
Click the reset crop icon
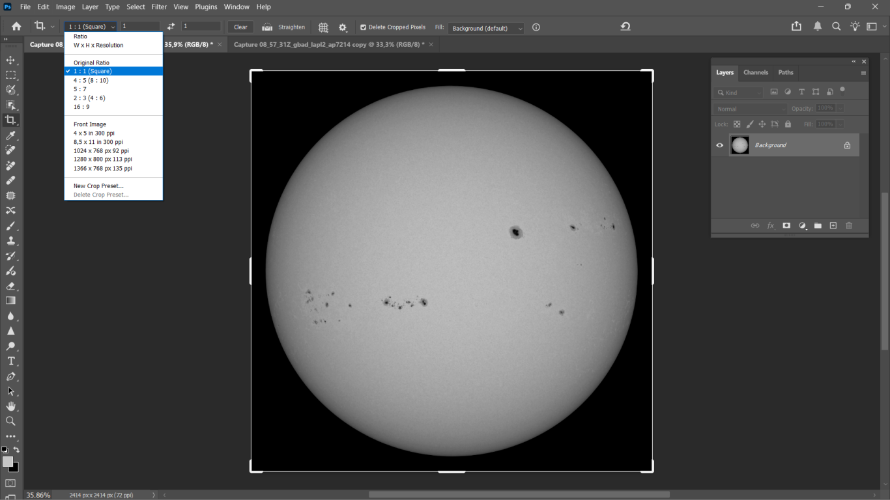[625, 27]
